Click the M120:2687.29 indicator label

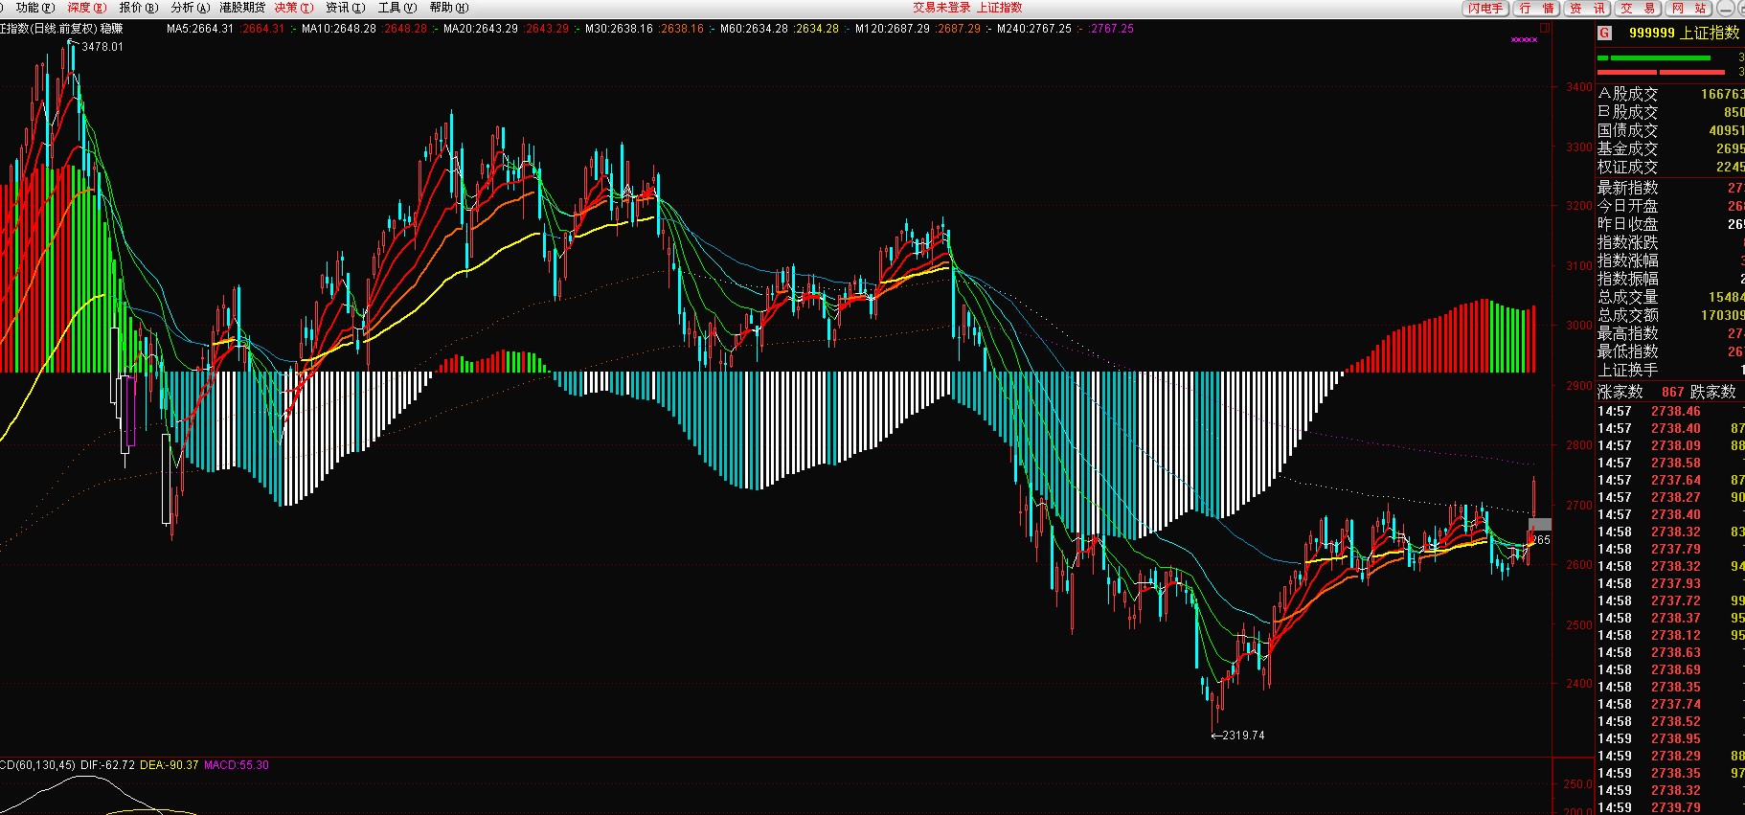point(893,29)
